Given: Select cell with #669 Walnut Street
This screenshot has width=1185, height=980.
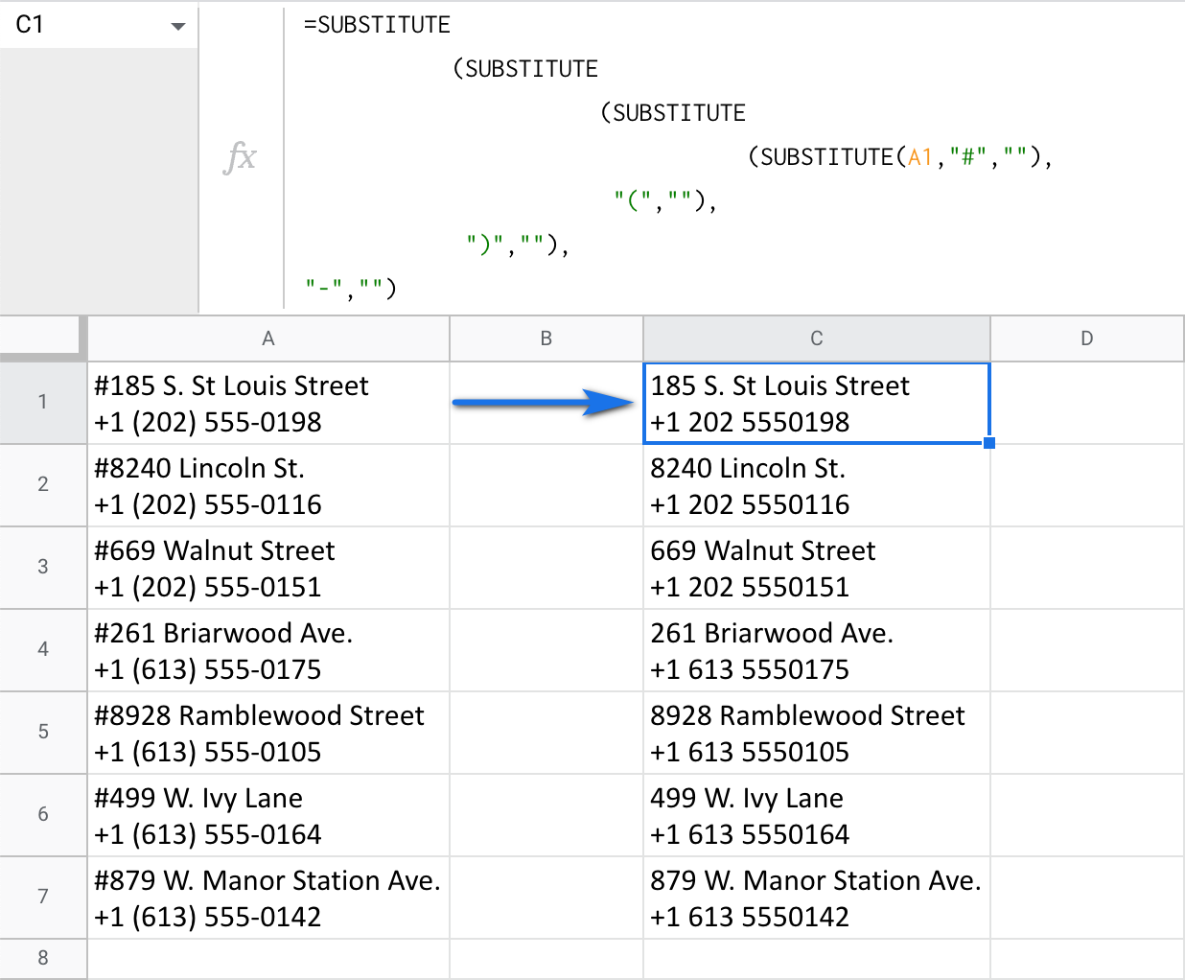Looking at the screenshot, I should click(268, 568).
